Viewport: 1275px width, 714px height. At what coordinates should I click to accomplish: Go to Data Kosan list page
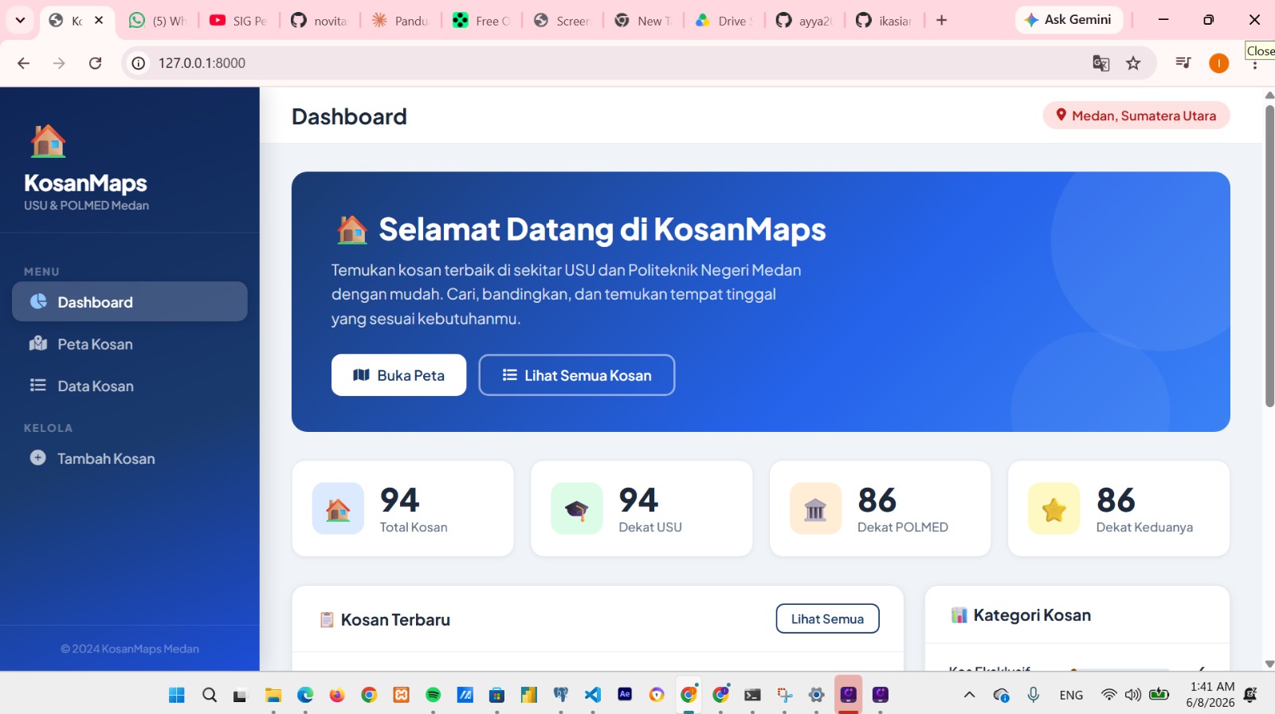click(x=130, y=386)
